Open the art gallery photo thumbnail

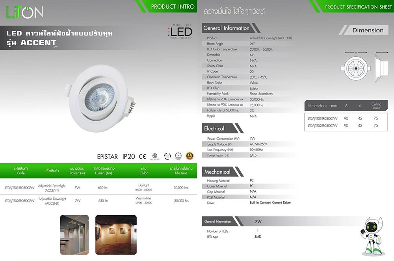[116, 235]
